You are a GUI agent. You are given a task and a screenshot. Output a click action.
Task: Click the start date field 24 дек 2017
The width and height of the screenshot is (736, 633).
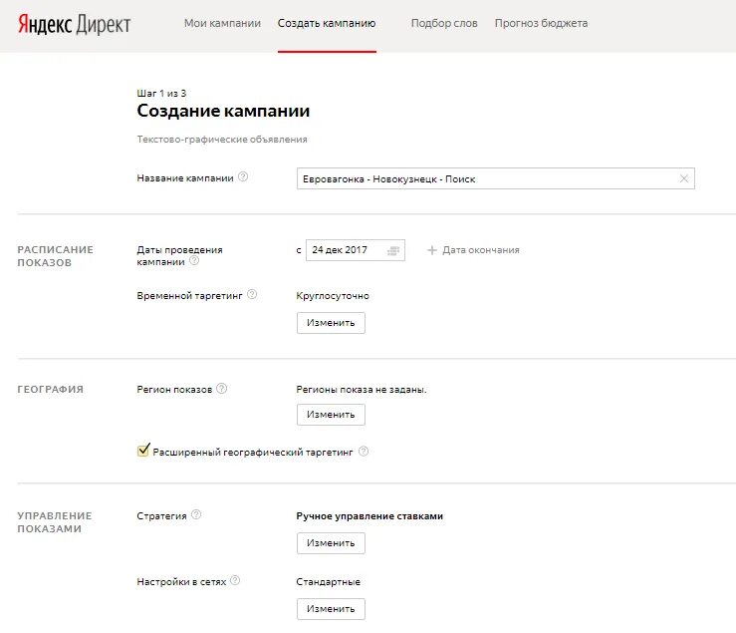[356, 250]
